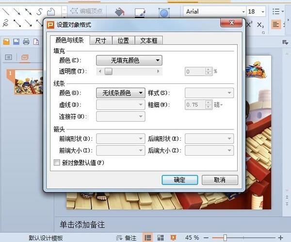Click the zoom slider handle
Viewport: 291px width, 242px height.
pos(225,238)
